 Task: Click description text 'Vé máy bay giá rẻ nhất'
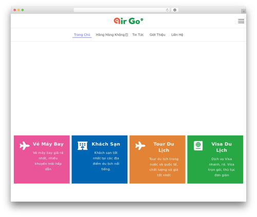click(48, 155)
